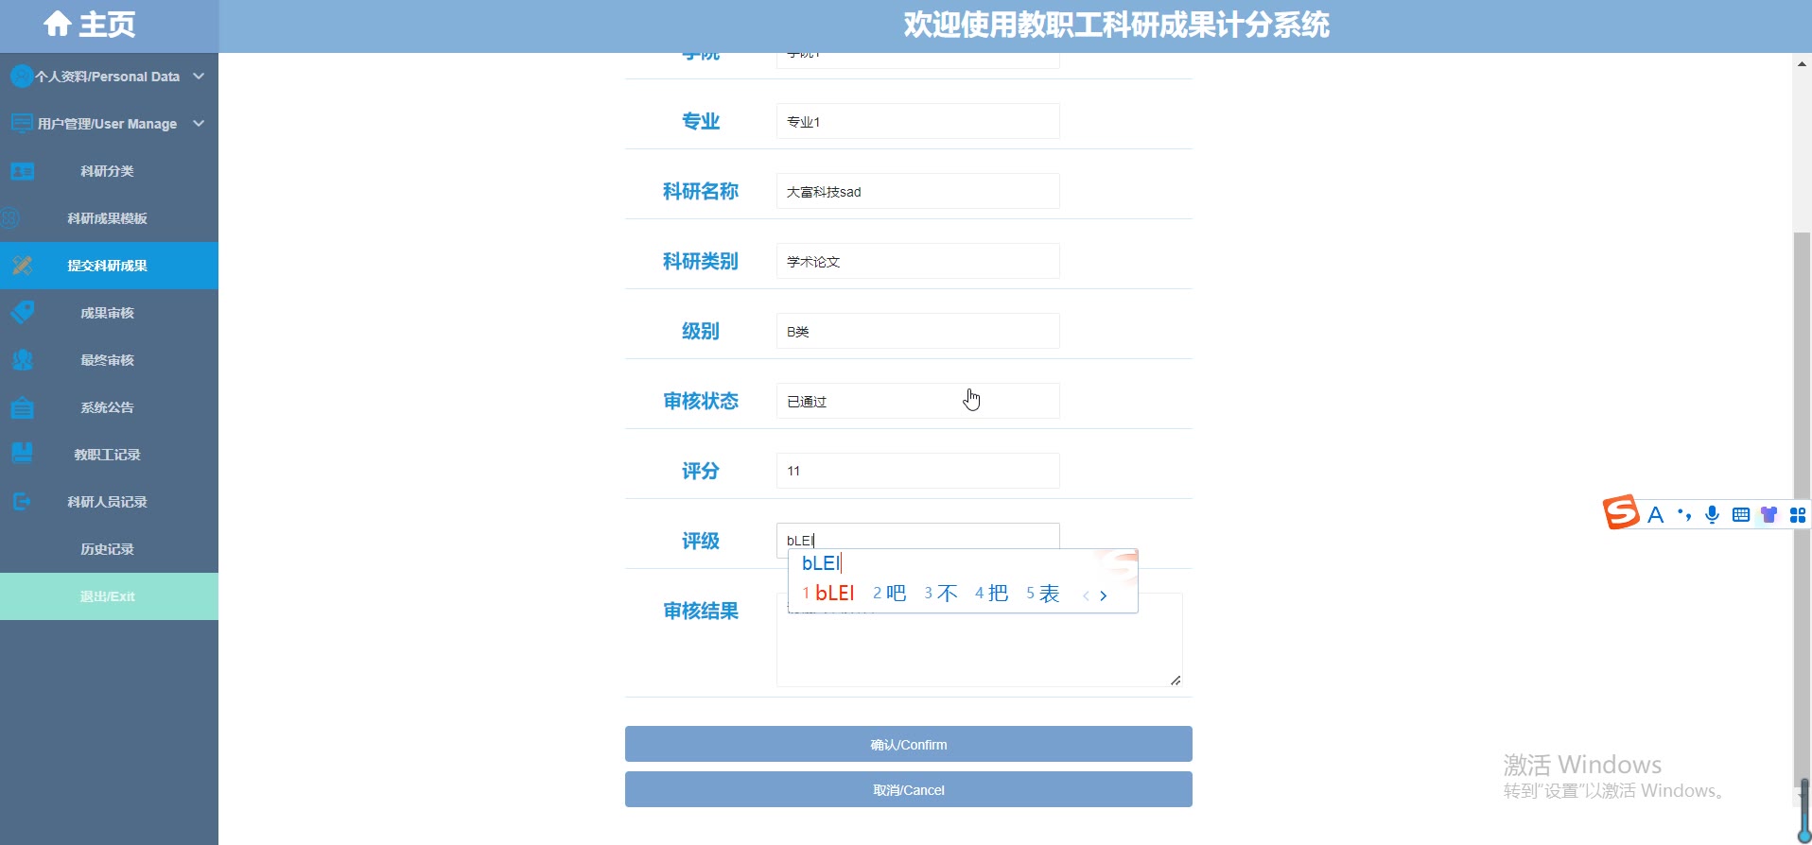Click the 系统公告 clipboard icon
Image resolution: width=1812 pixels, height=845 pixels.
[x=22, y=407]
